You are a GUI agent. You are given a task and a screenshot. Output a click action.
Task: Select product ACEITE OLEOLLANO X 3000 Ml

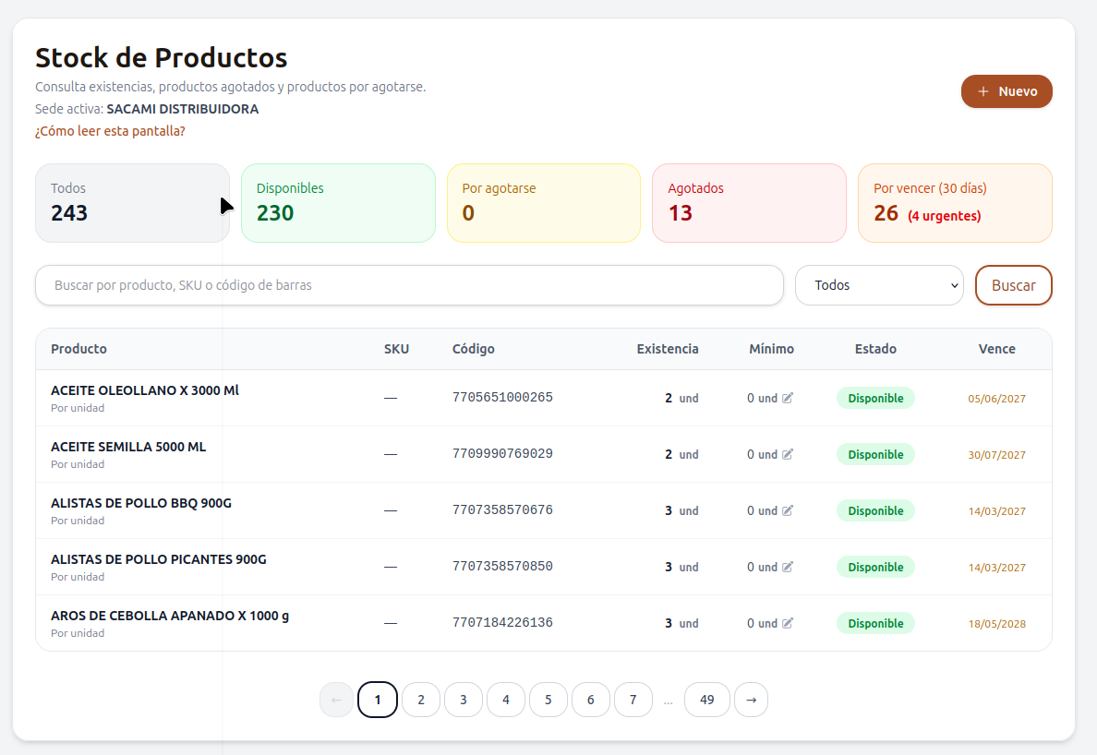145,390
